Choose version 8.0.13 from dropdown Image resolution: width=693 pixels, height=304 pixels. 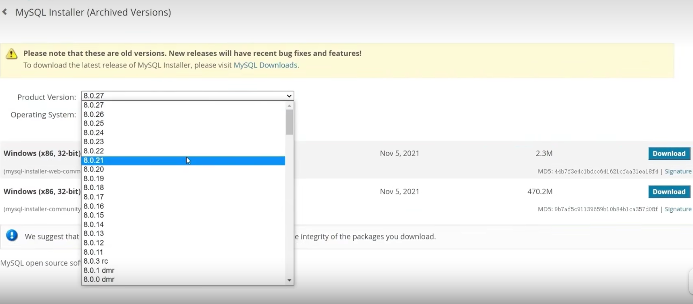pos(183,234)
